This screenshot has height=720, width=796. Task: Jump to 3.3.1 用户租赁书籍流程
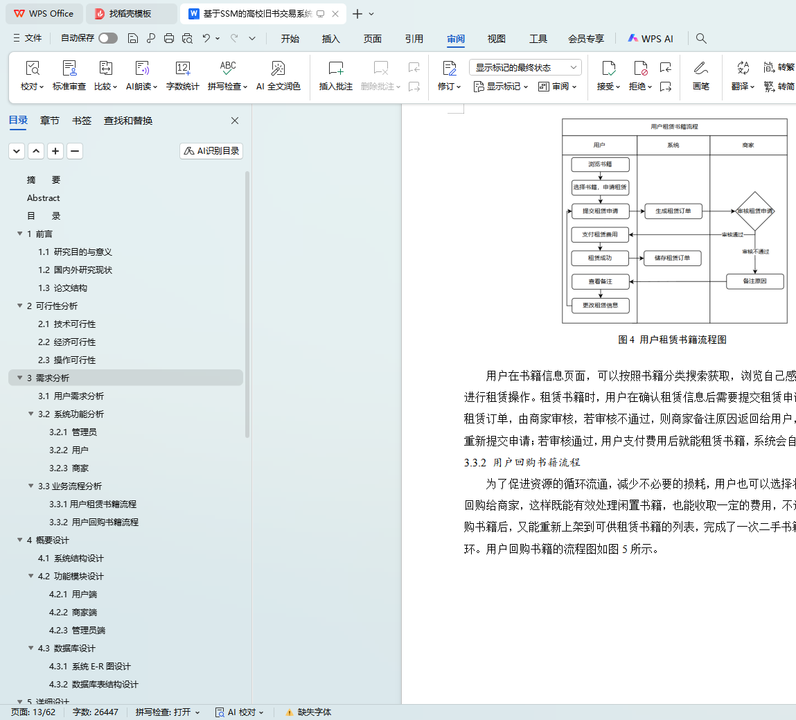[x=93, y=504]
